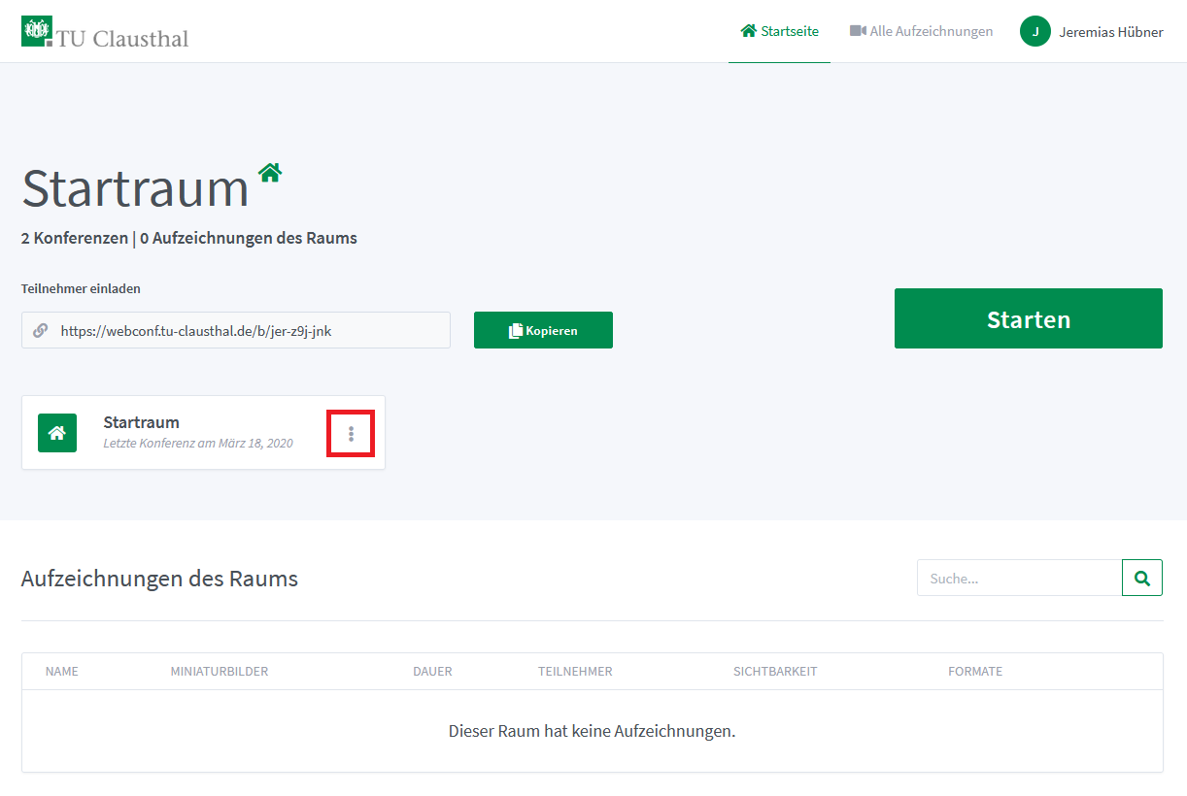1187x796 pixels.
Task: Click the Kopieren button
Action: click(543, 330)
